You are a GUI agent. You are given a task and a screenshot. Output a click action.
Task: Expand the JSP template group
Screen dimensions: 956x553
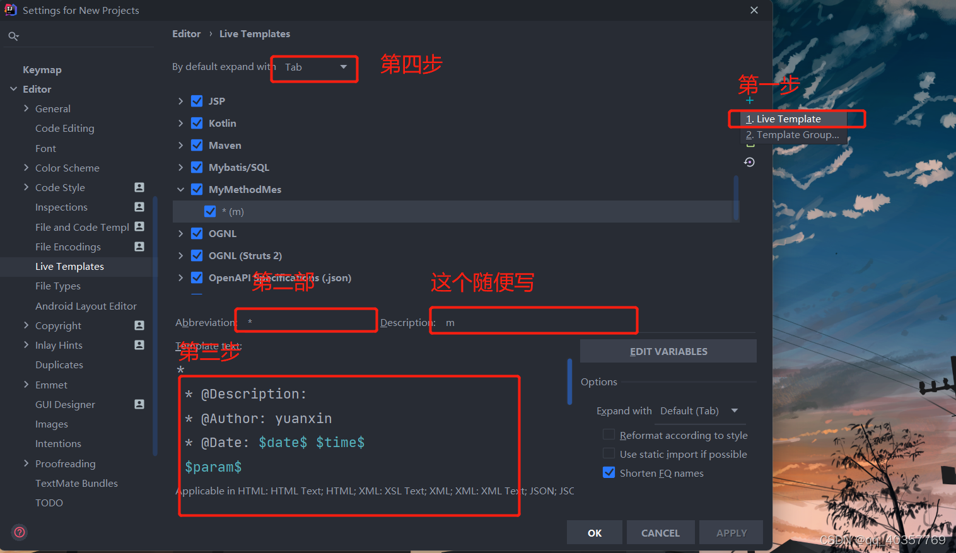click(180, 101)
